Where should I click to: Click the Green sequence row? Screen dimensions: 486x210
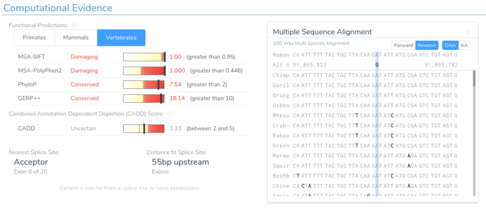tap(365, 146)
